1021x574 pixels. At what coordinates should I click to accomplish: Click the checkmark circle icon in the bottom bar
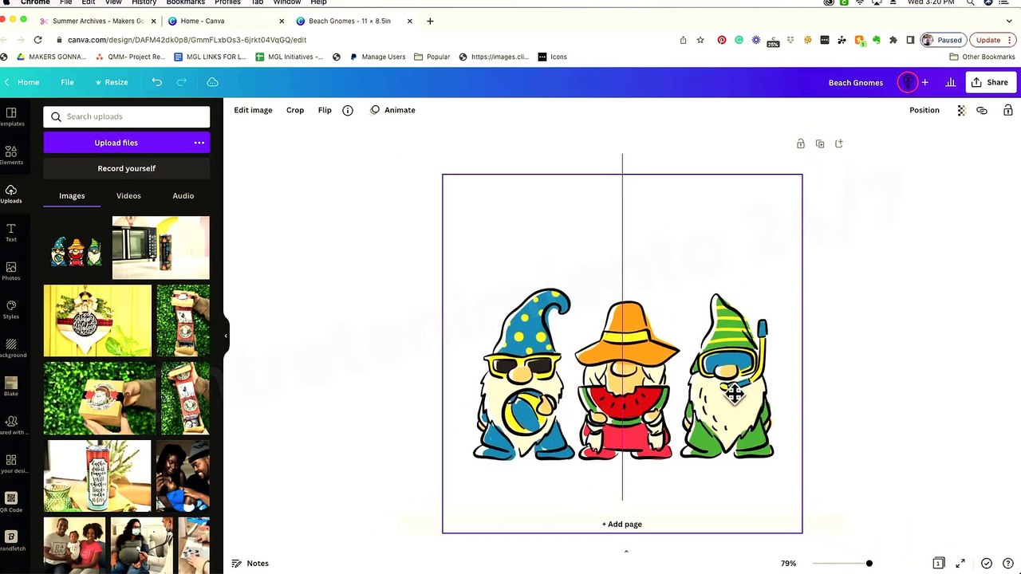987,563
